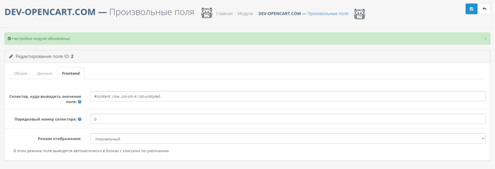Focus the selector value input field
Screen dimensions: 495x169
tap(288, 96)
